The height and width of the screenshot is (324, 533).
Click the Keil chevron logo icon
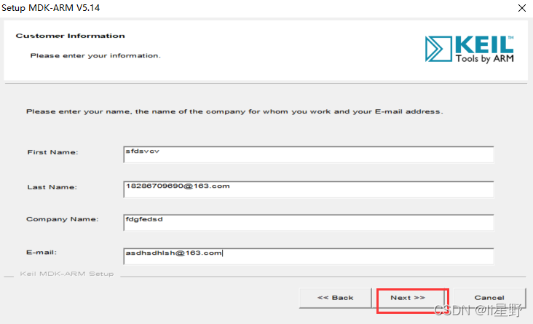pyautogui.click(x=438, y=49)
